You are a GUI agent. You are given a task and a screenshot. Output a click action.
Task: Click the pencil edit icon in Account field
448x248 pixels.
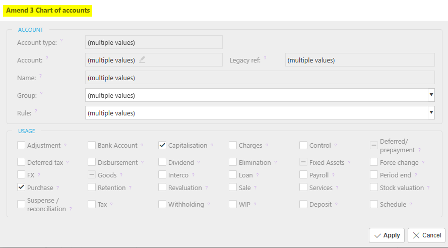(x=142, y=59)
